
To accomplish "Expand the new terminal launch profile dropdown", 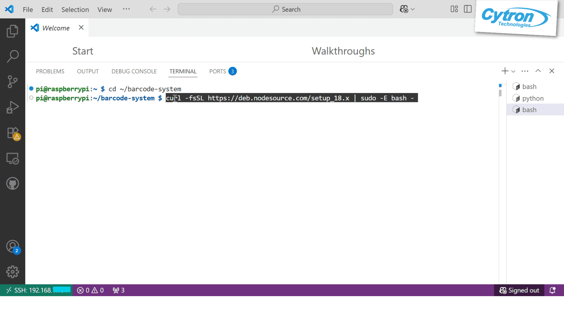I will (513, 71).
